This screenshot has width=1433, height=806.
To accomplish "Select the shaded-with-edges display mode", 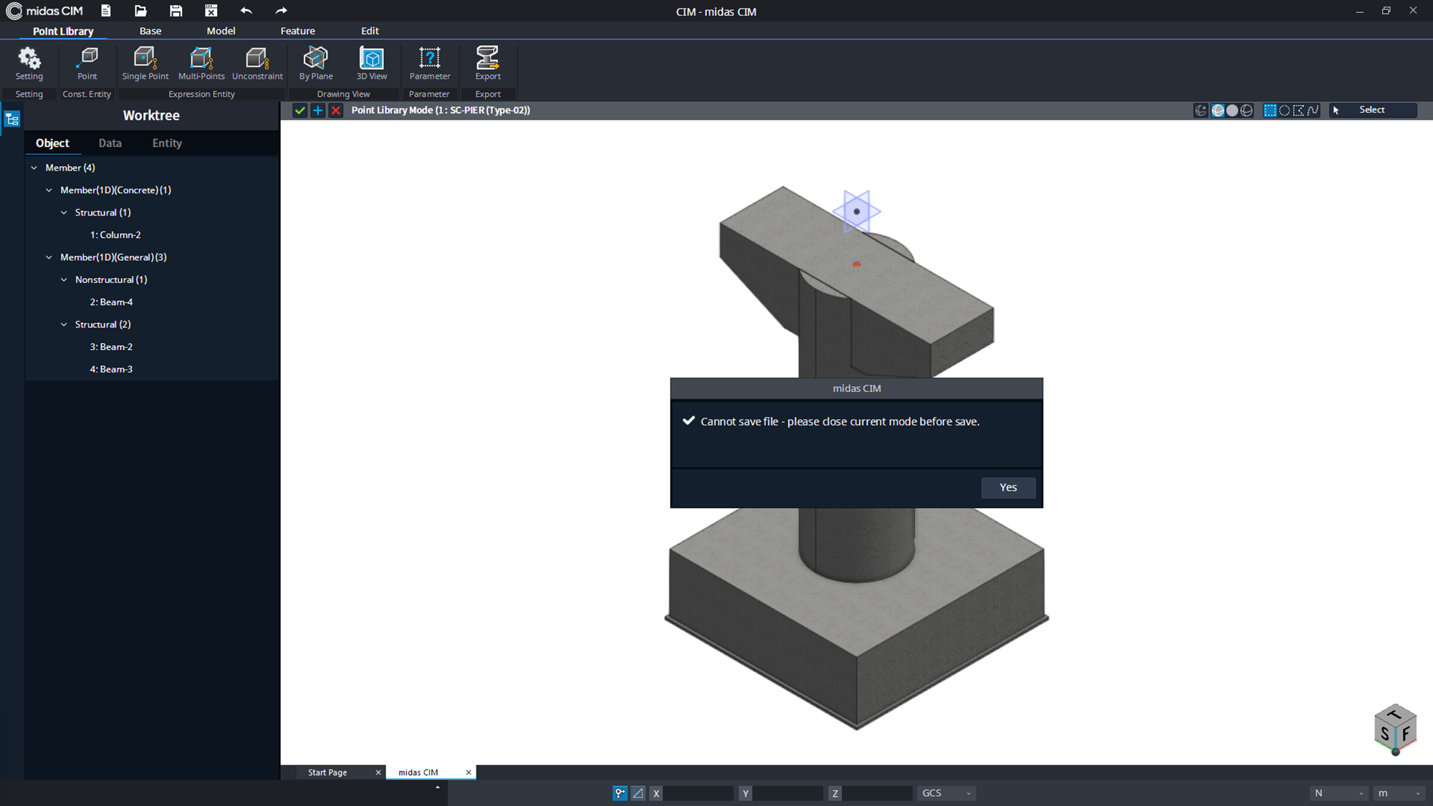I will click(x=1217, y=110).
